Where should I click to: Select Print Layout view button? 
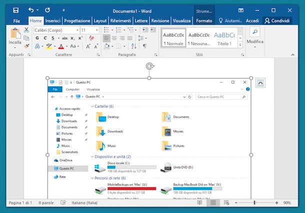pyautogui.click(x=213, y=202)
